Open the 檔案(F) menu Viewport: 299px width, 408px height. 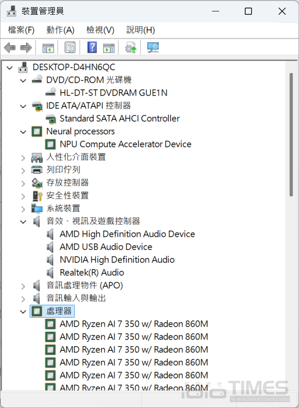click(x=20, y=29)
